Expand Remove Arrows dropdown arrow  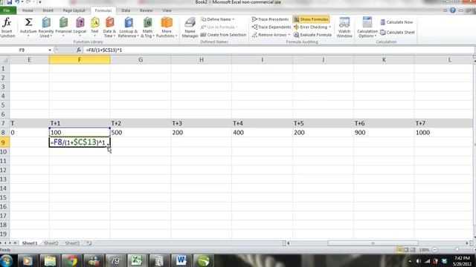289,35
